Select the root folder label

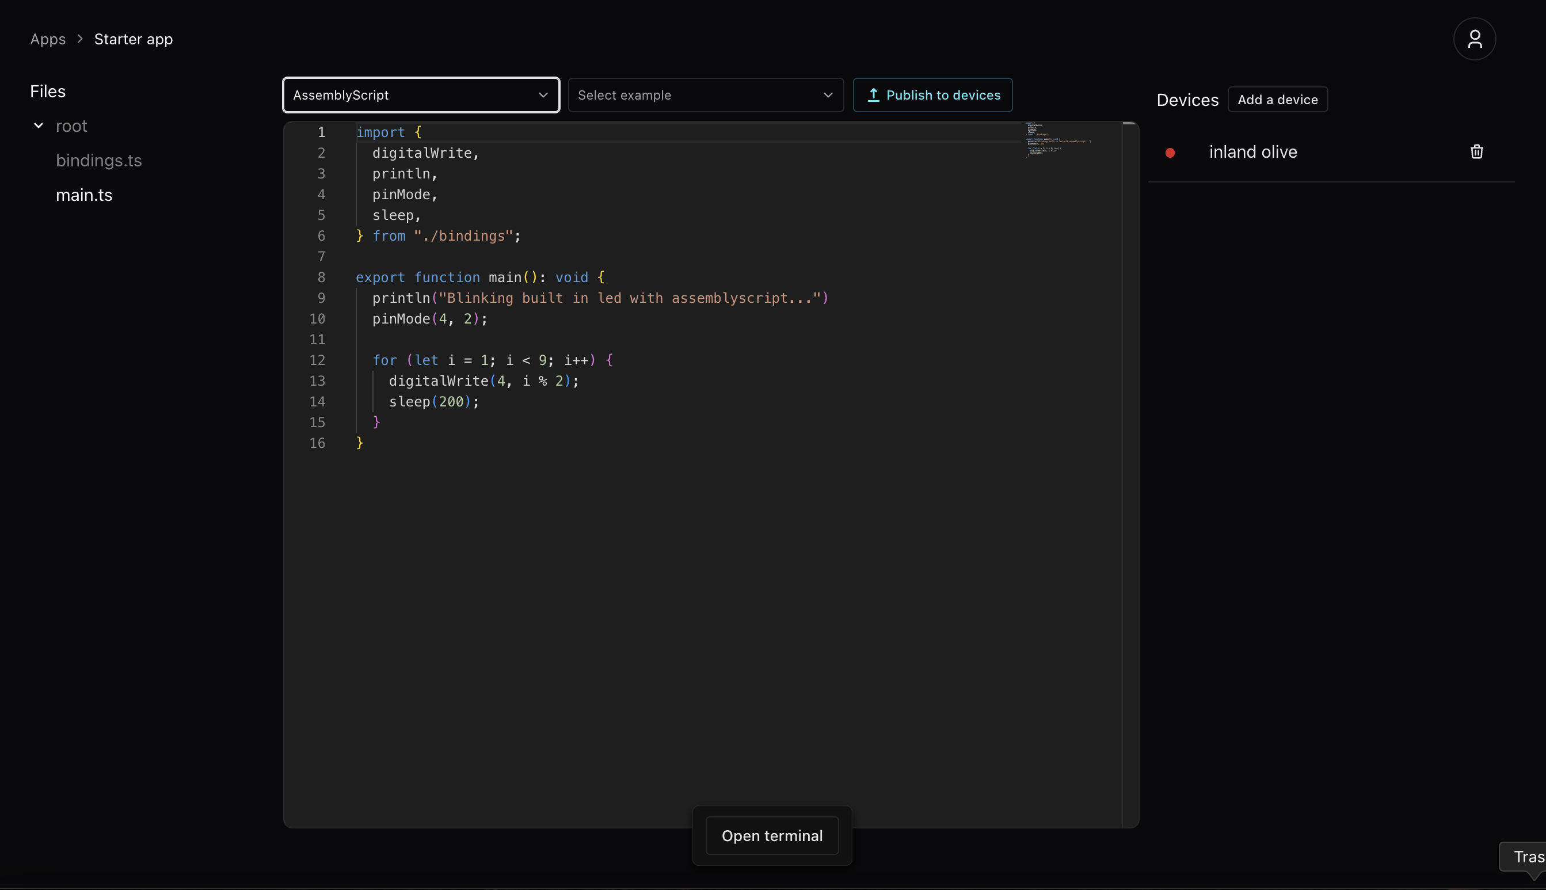71,126
